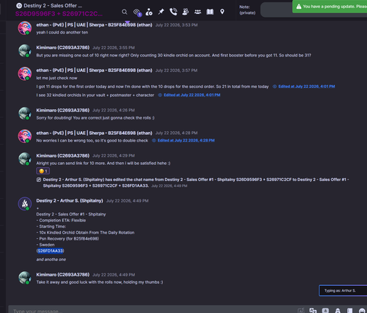Viewport: 367px width, 313px height.
Task: Click the 'Note: (private)' label
Action: coord(247,10)
